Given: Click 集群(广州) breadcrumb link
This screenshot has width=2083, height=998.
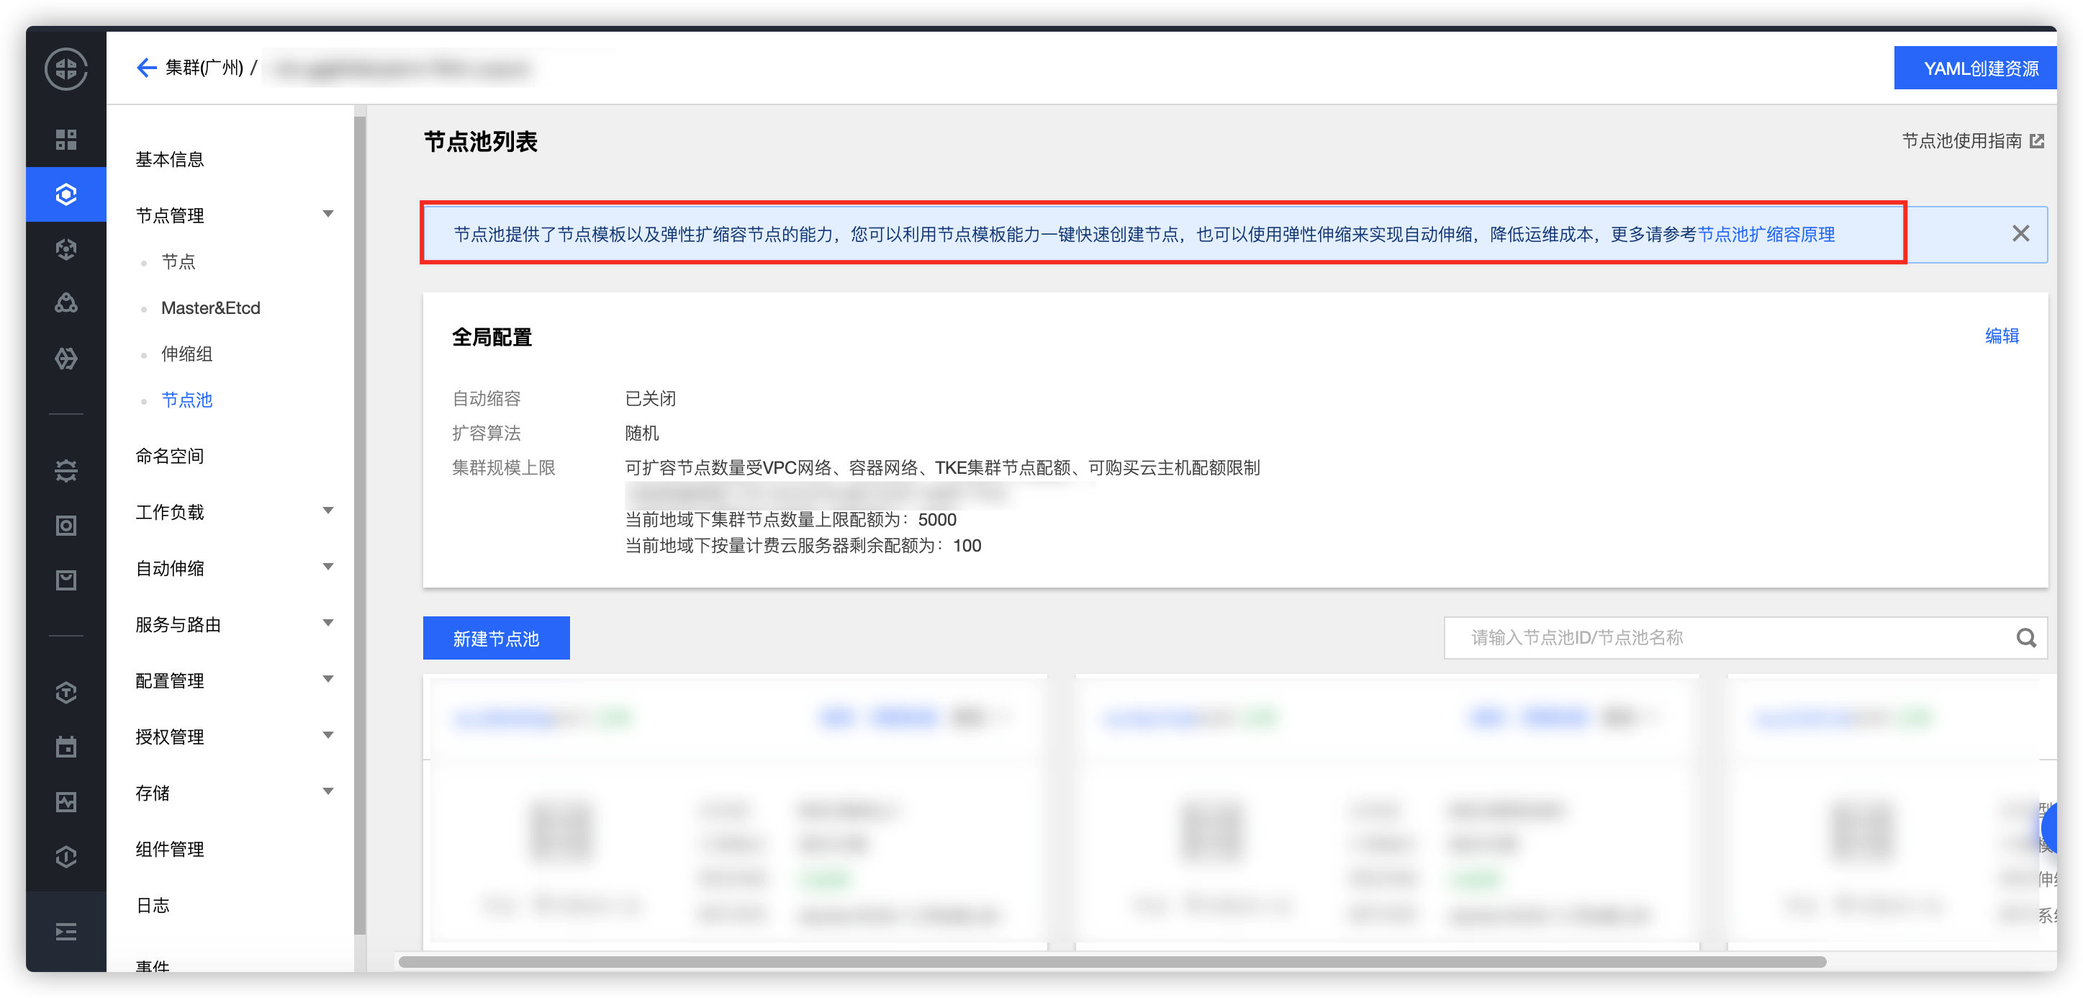Looking at the screenshot, I should coord(204,68).
